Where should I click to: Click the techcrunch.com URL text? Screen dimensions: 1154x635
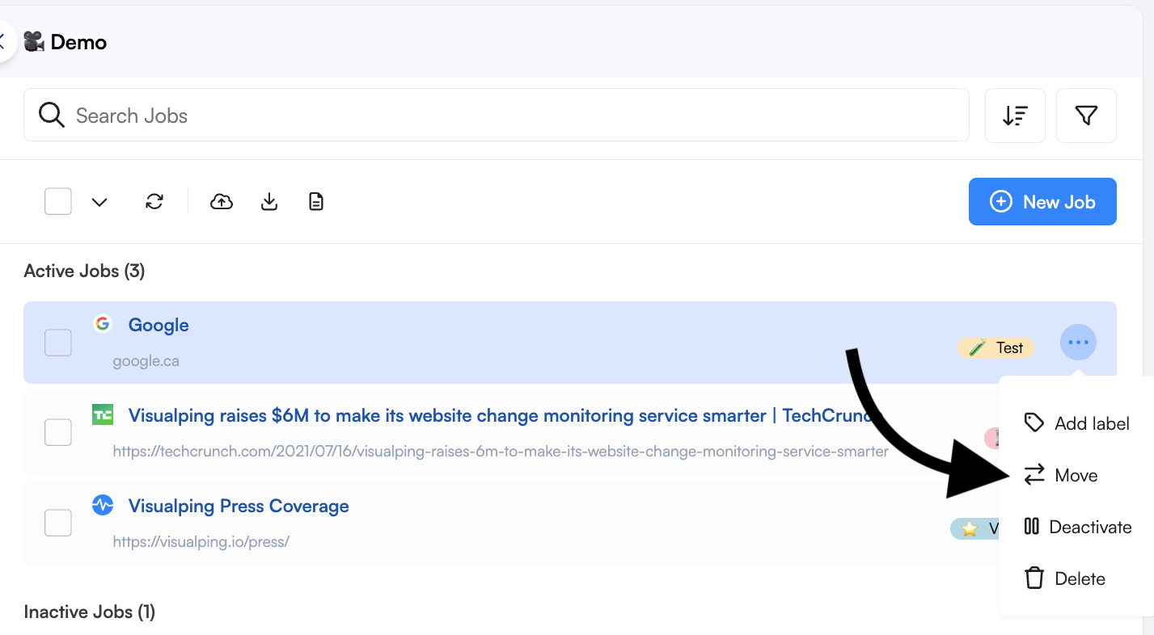(x=501, y=452)
